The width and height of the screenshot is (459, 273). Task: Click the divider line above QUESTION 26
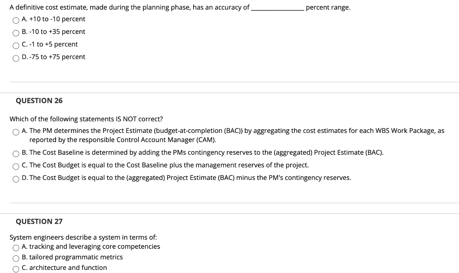click(229, 83)
